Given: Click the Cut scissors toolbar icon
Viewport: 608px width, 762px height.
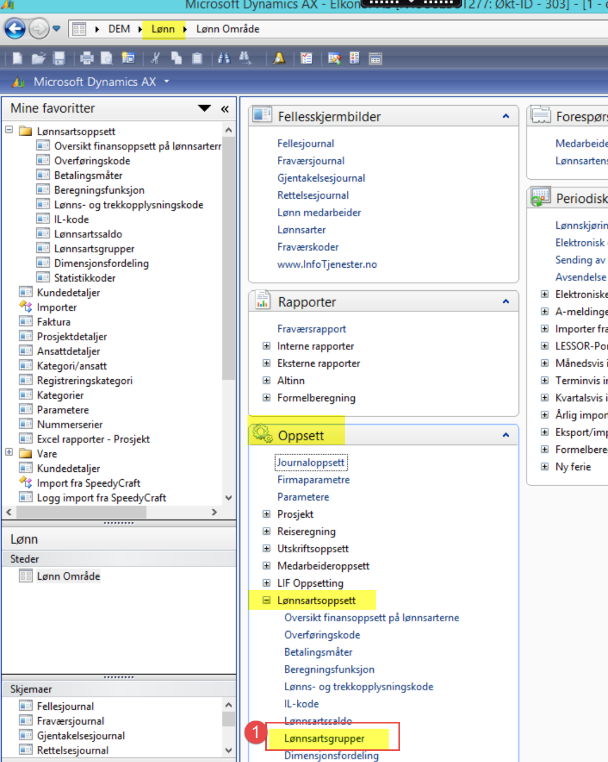Looking at the screenshot, I should coord(156,58).
